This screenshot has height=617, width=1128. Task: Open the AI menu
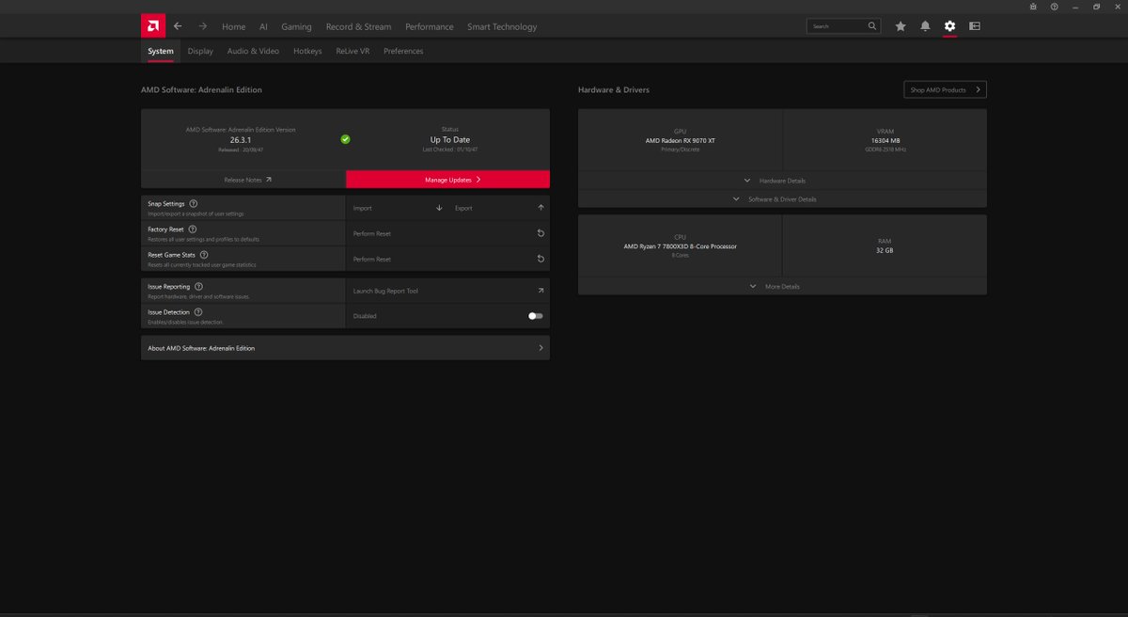263,26
